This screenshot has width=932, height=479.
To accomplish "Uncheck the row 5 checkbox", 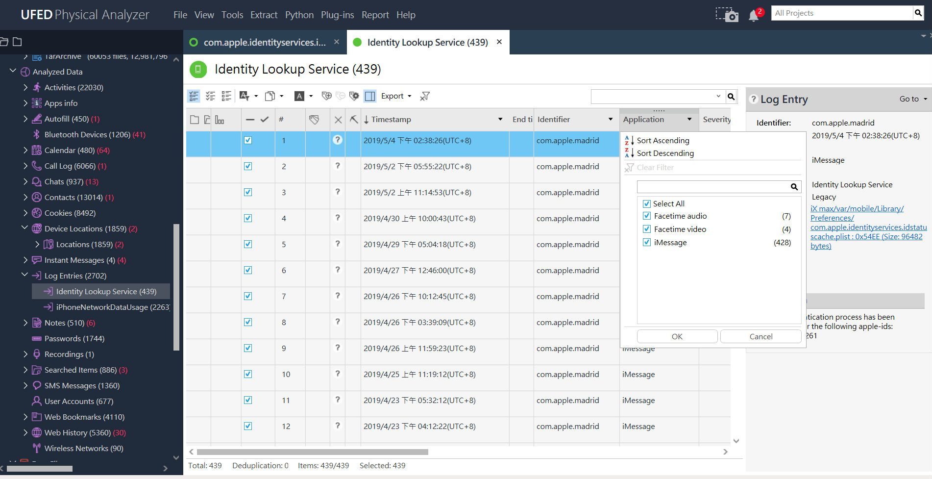I will [x=248, y=244].
